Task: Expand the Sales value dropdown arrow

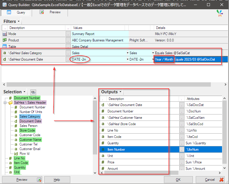Action: pos(128,53)
